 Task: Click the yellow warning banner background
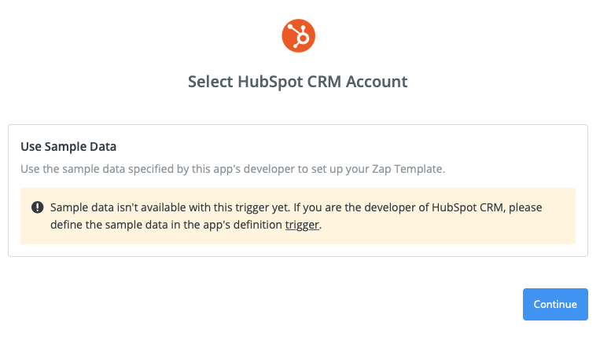pos(298,216)
